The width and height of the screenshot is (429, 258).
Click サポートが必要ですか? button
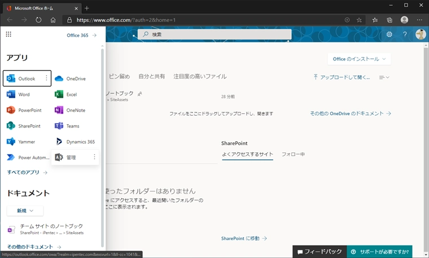(379, 252)
